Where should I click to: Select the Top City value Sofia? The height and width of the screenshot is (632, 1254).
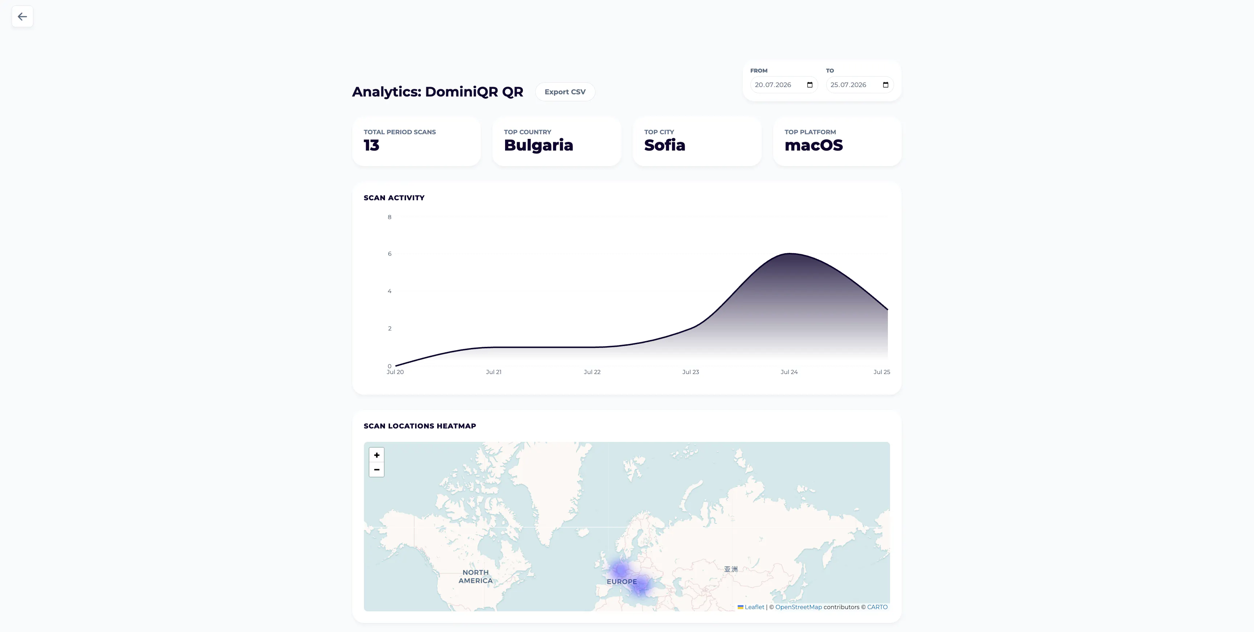[x=664, y=145]
